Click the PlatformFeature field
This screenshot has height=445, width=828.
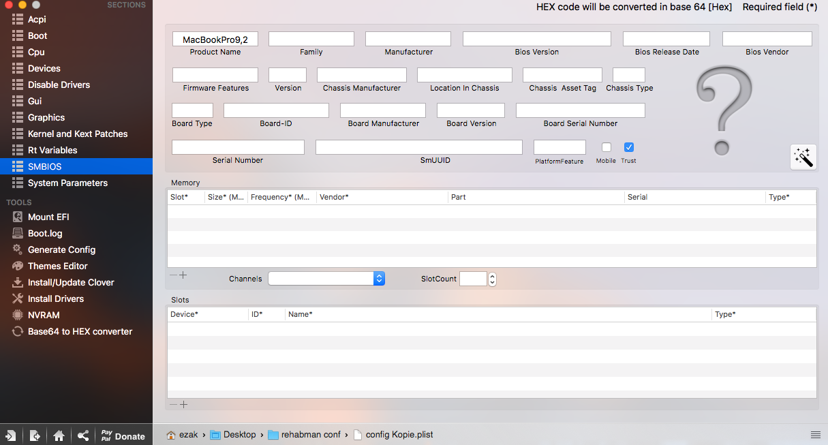click(559, 147)
